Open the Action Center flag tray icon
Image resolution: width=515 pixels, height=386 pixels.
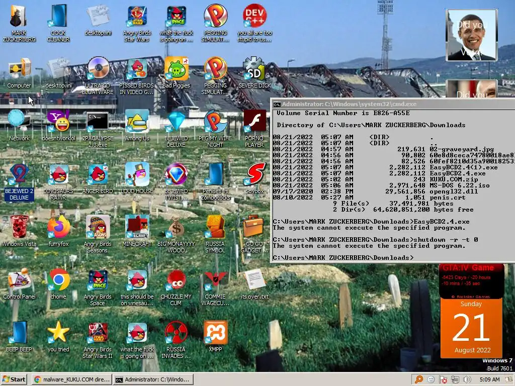443,380
